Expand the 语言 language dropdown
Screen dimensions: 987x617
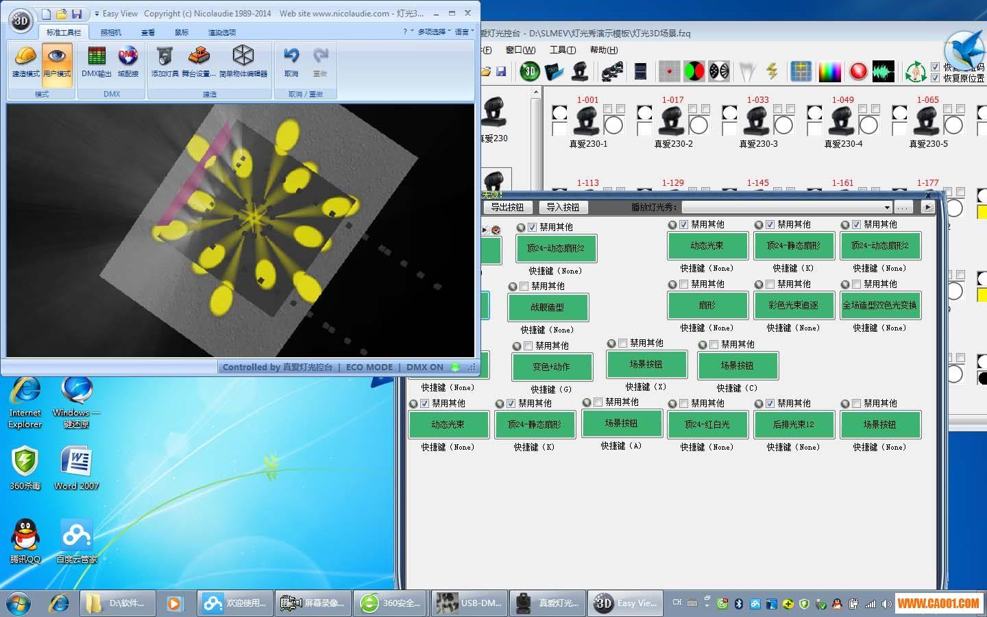[x=464, y=32]
